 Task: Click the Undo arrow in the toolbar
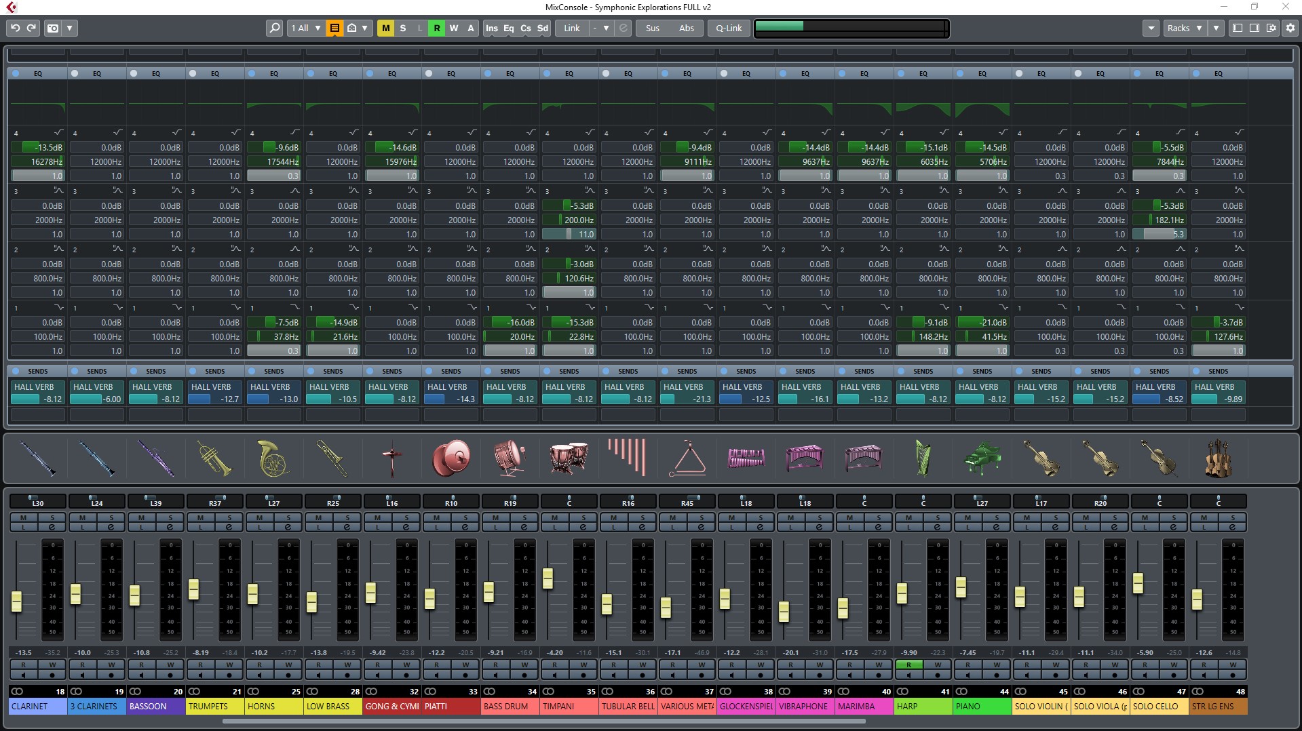pyautogui.click(x=15, y=28)
